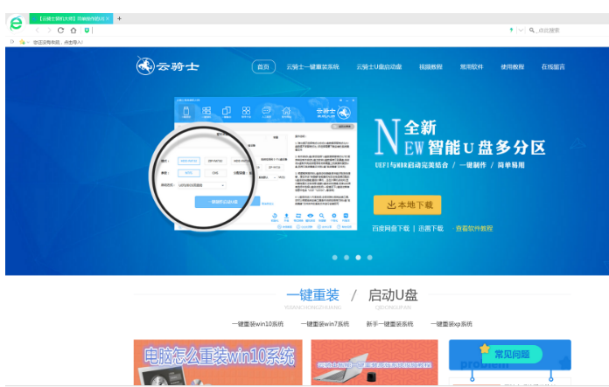Click the 360 browser logo
The image size is (609, 387).
tap(16, 24)
